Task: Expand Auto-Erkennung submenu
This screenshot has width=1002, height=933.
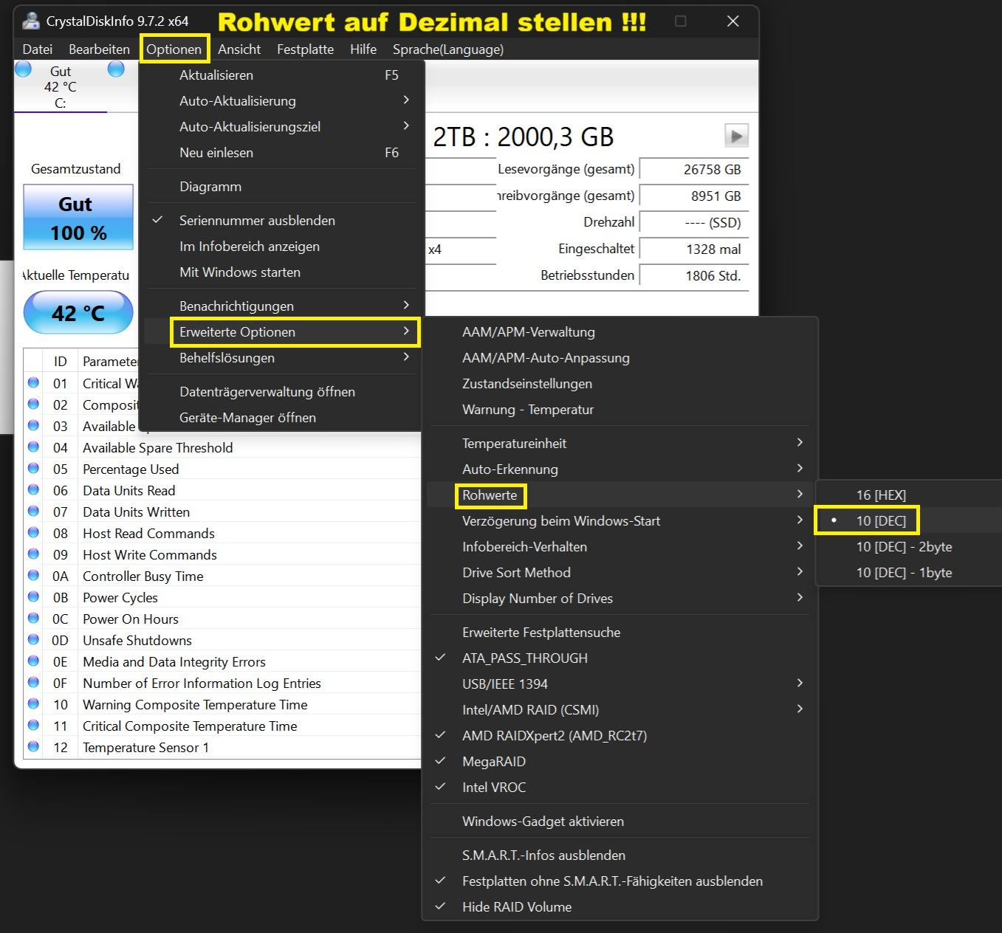Action: [620, 469]
